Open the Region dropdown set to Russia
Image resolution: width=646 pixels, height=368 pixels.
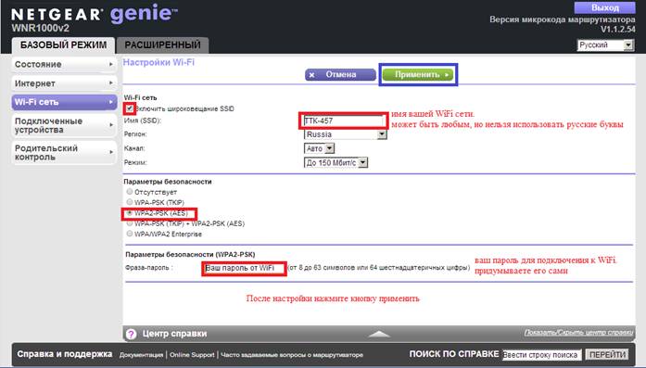346,134
